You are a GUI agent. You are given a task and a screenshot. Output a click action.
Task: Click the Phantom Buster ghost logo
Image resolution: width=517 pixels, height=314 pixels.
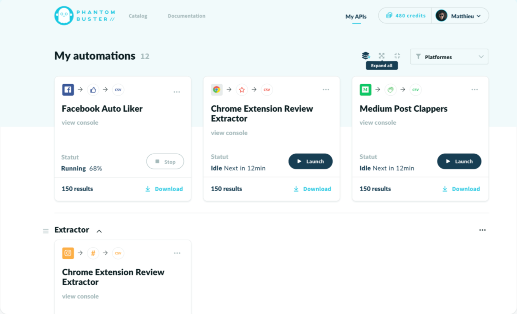(x=64, y=16)
